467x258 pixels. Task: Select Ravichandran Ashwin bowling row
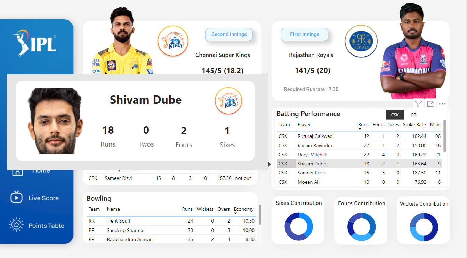click(172, 239)
